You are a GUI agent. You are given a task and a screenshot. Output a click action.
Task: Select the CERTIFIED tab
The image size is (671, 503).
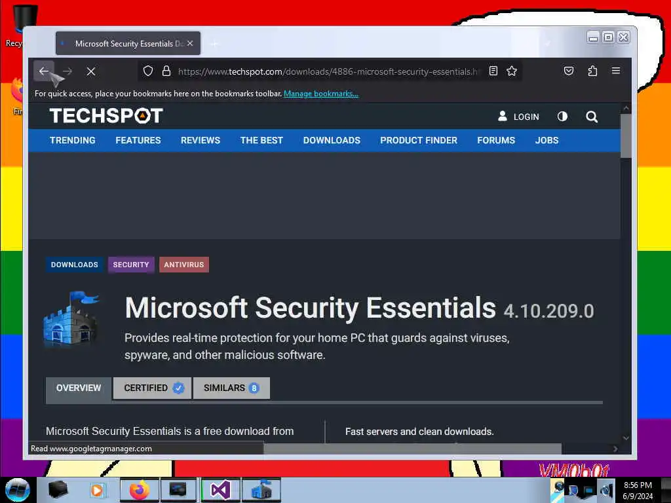[152, 388]
